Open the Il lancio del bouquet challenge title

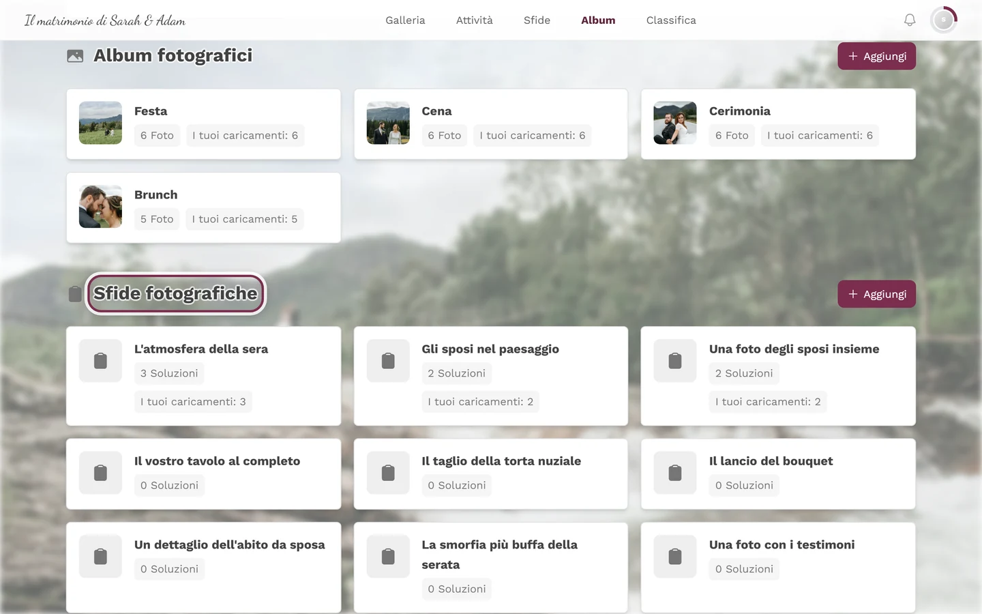click(771, 461)
